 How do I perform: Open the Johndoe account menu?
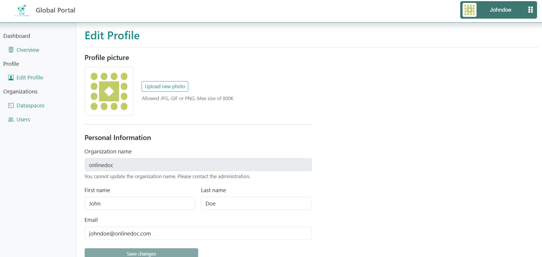[500, 10]
